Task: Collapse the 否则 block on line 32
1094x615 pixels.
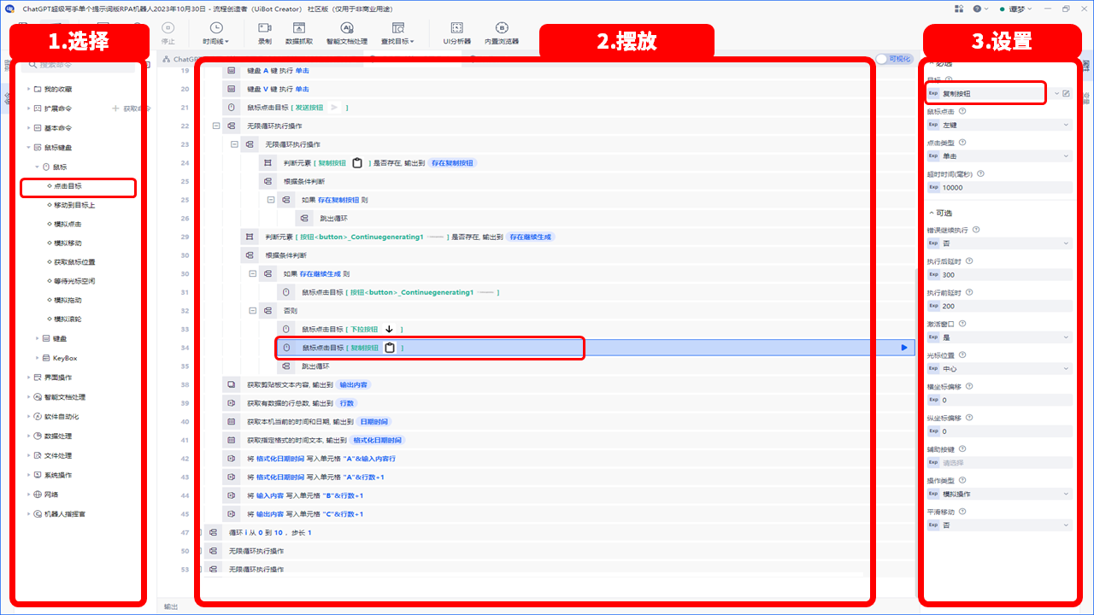Action: pyautogui.click(x=253, y=311)
